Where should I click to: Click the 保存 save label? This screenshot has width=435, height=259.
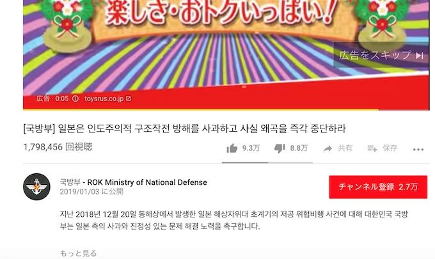pos(390,148)
